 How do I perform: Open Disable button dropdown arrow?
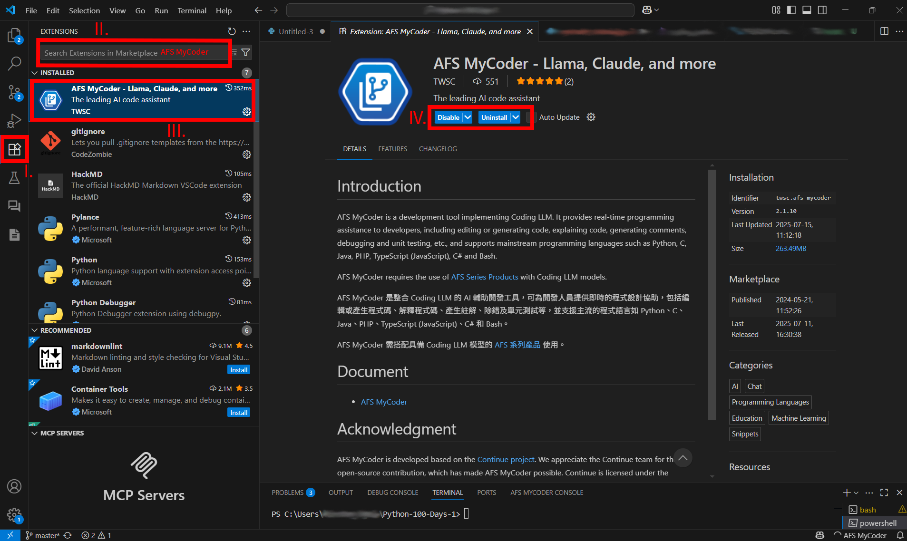[x=468, y=117]
